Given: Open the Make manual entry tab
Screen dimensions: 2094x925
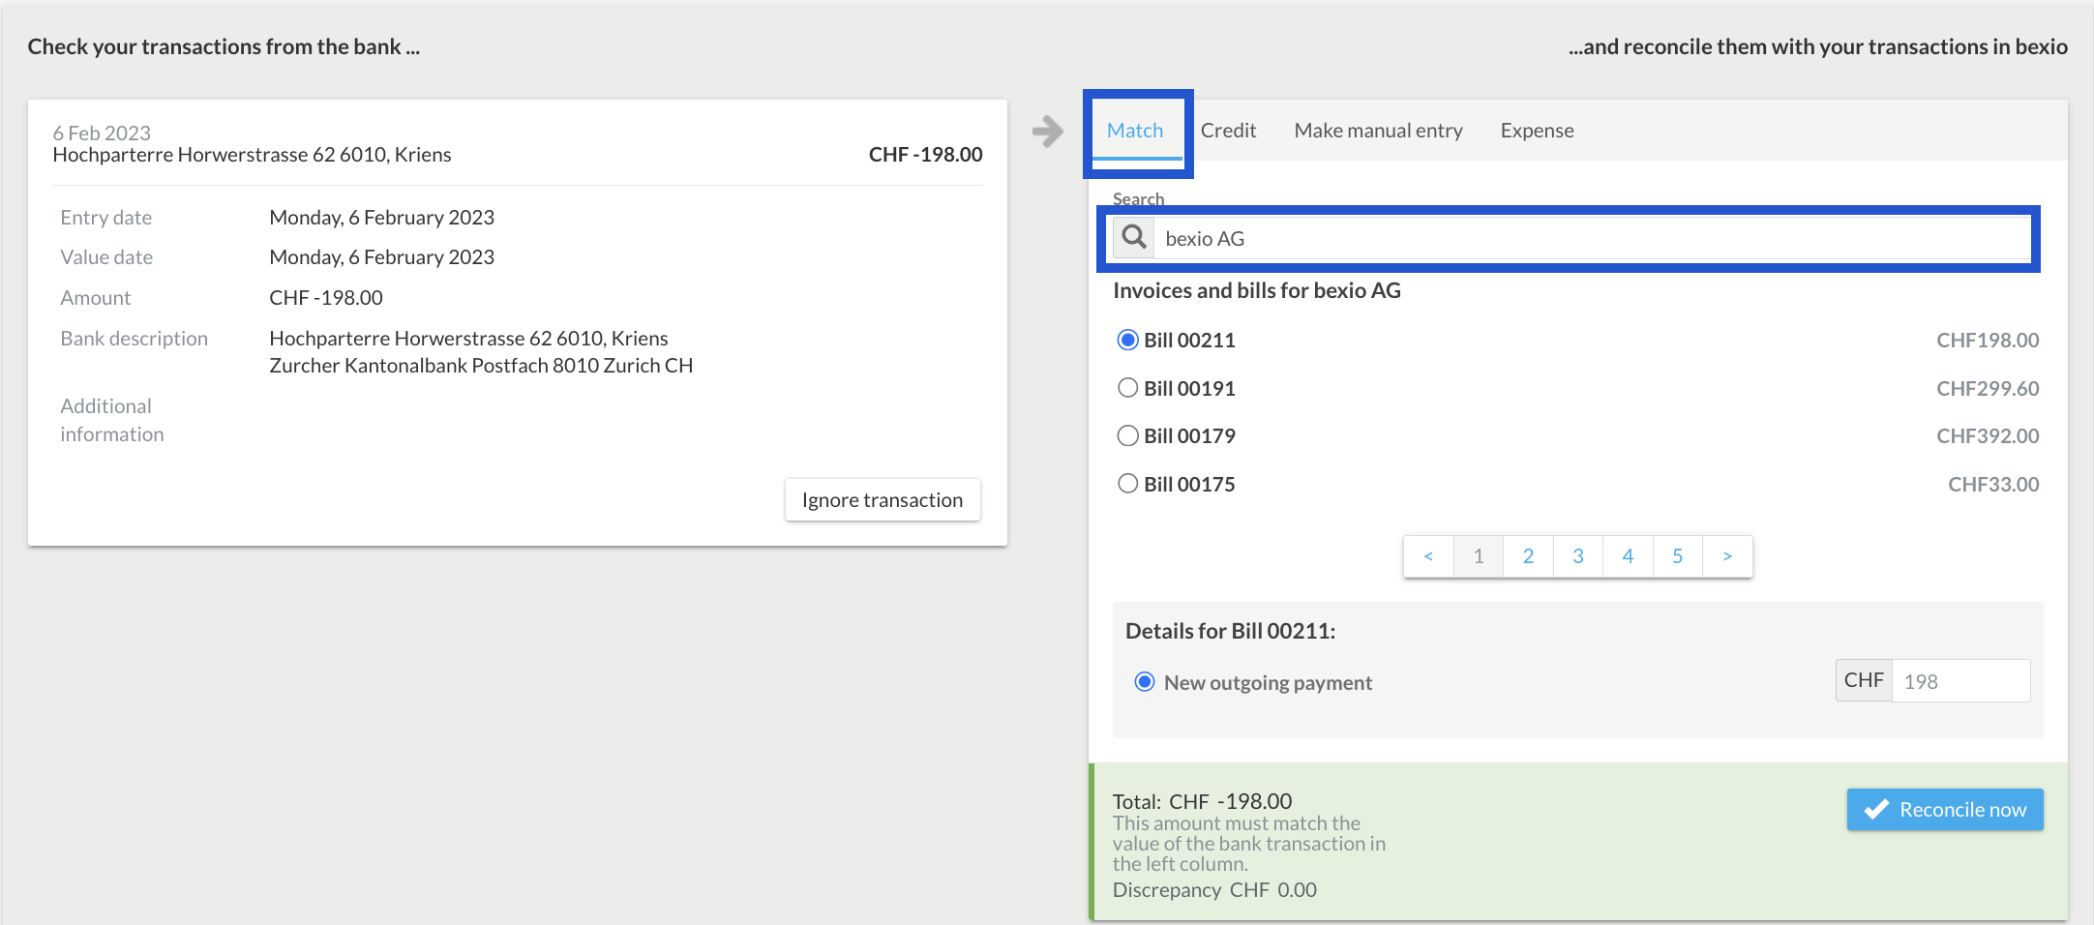Looking at the screenshot, I should [x=1378, y=131].
